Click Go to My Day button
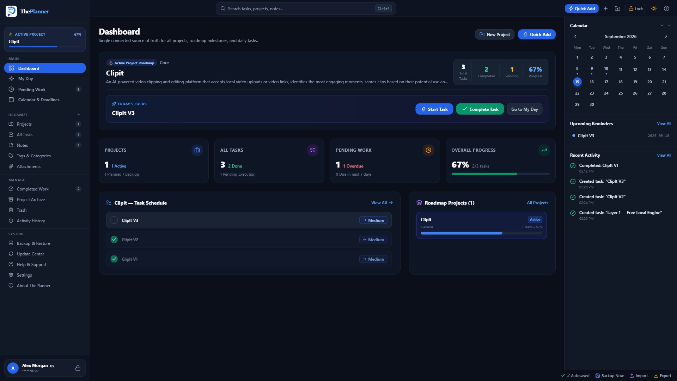Screen dimensions: 677x381 coord(524,109)
